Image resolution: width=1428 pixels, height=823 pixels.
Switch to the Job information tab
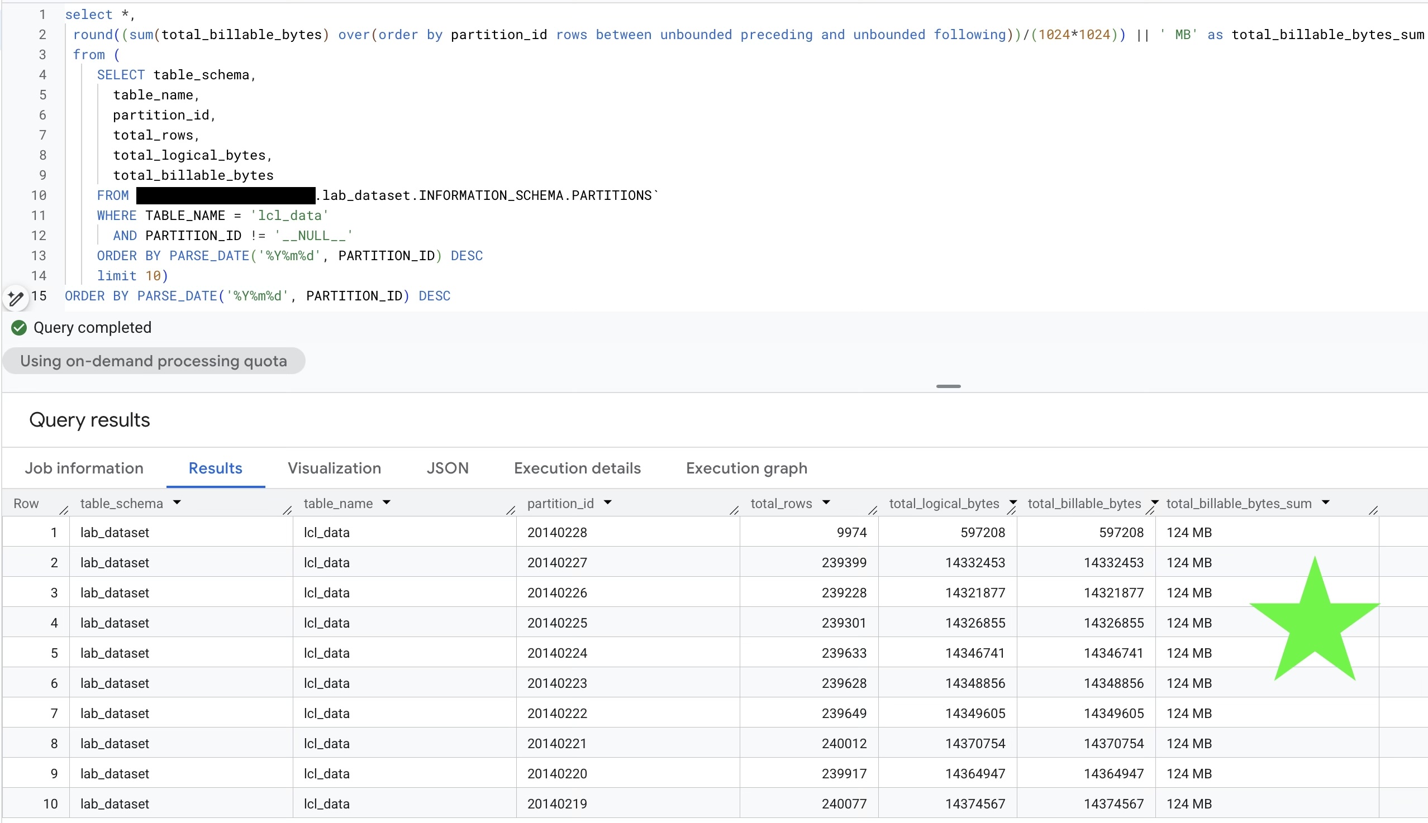(x=84, y=468)
